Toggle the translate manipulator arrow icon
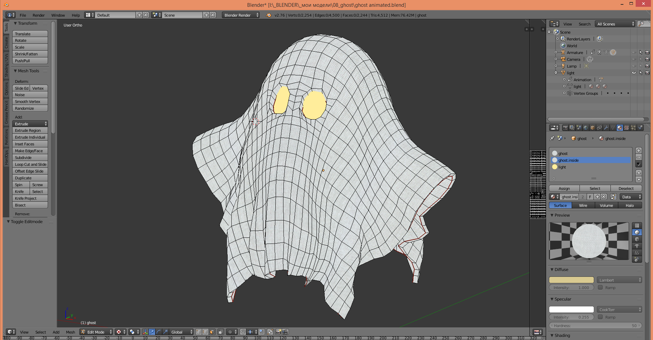 (152, 332)
